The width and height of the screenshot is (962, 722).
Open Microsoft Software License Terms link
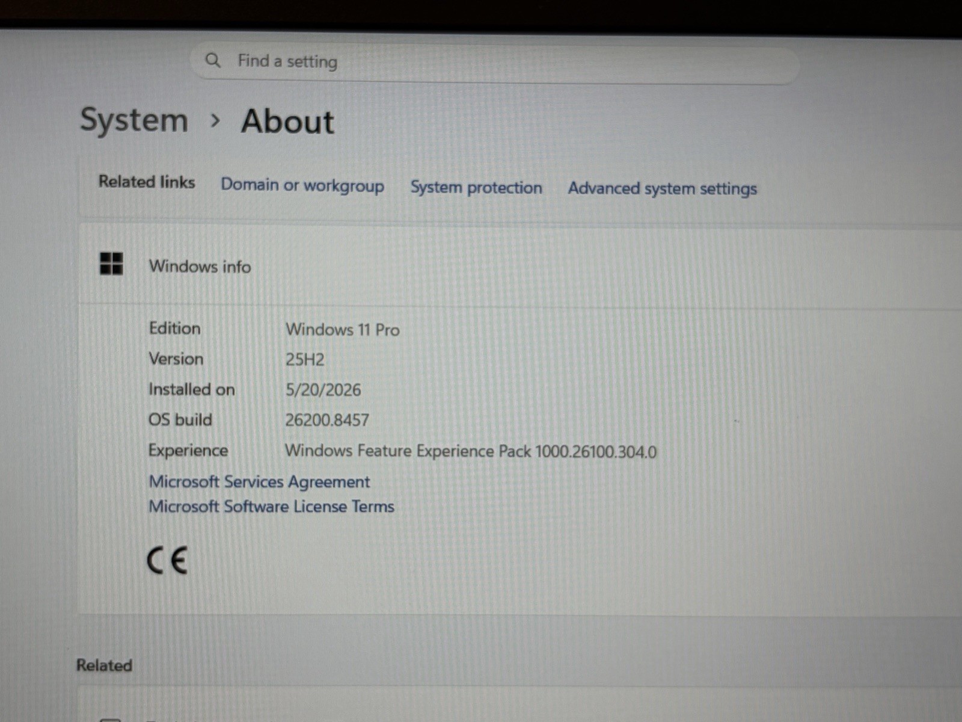pyautogui.click(x=272, y=507)
